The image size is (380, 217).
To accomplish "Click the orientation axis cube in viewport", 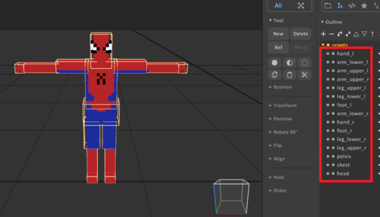I will [231, 197].
